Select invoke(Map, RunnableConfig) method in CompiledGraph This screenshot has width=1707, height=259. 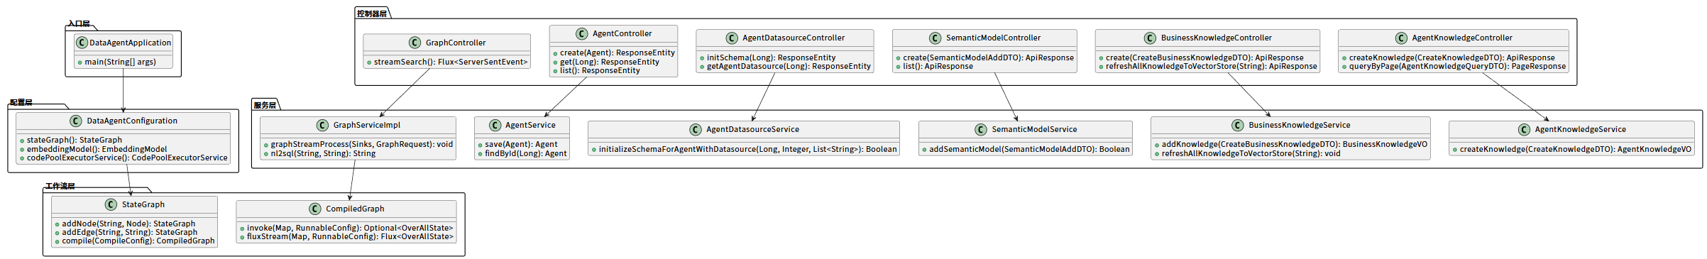click(350, 228)
